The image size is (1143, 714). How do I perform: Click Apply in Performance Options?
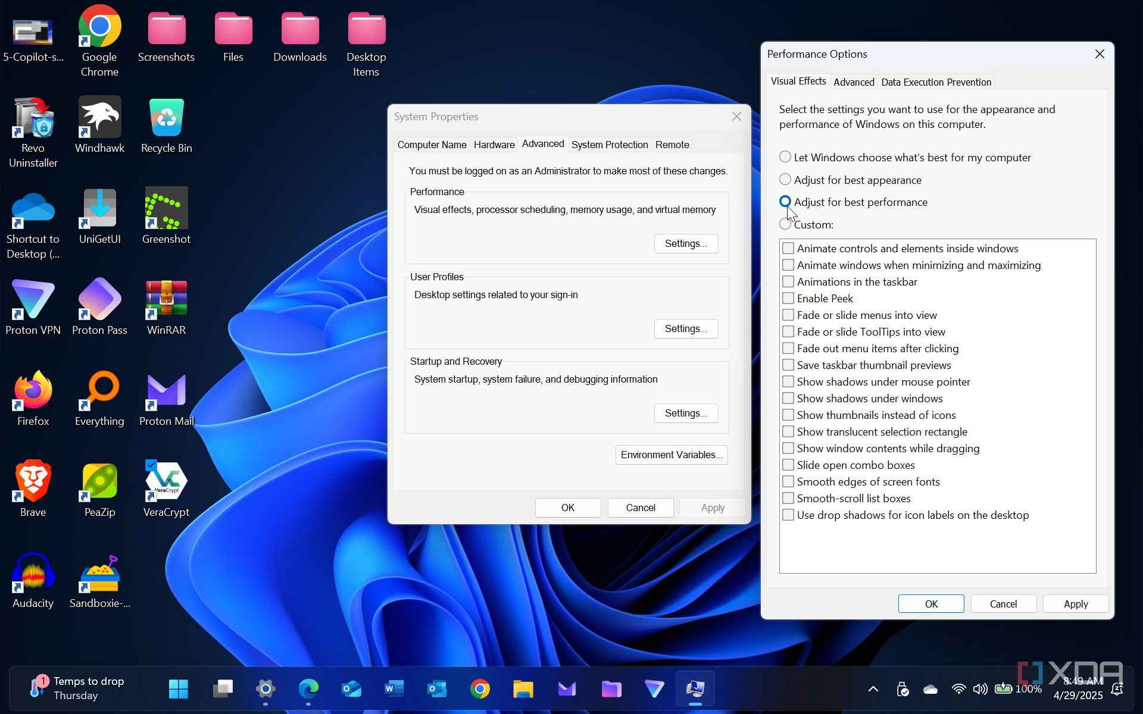click(x=1076, y=604)
